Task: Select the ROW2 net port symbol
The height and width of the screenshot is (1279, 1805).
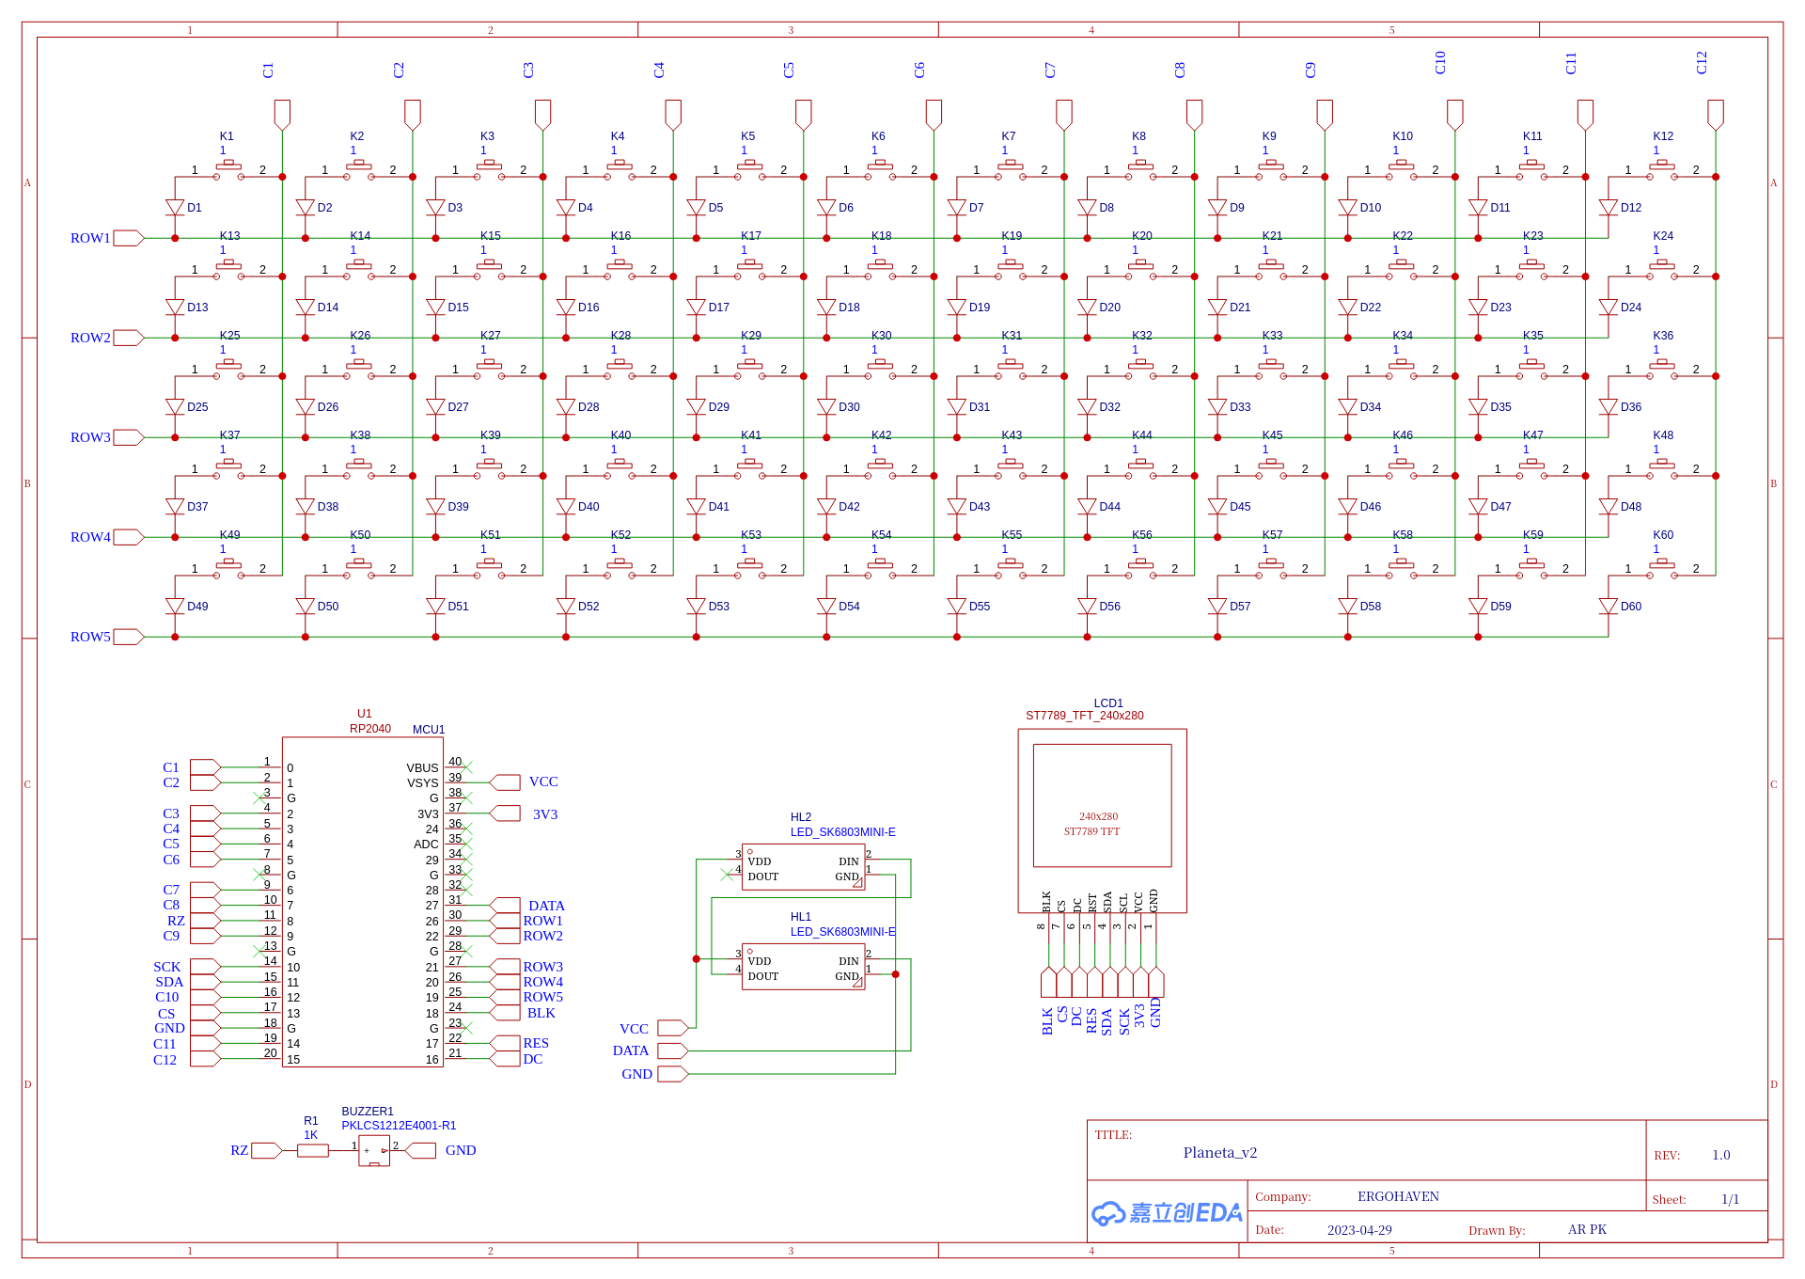Action: 129,338
